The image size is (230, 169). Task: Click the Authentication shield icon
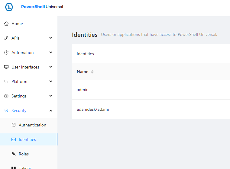[x=14, y=125]
